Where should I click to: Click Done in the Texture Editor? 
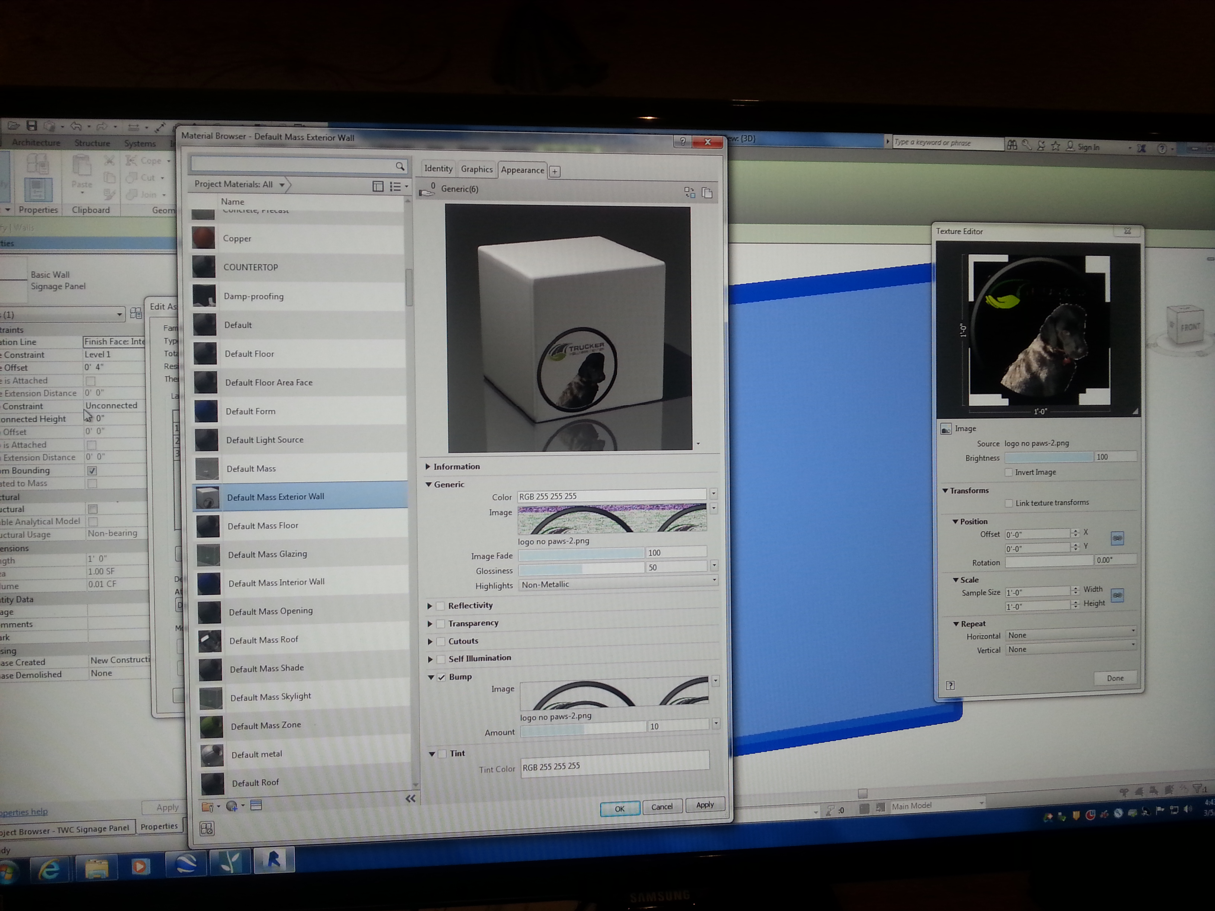(x=1114, y=678)
